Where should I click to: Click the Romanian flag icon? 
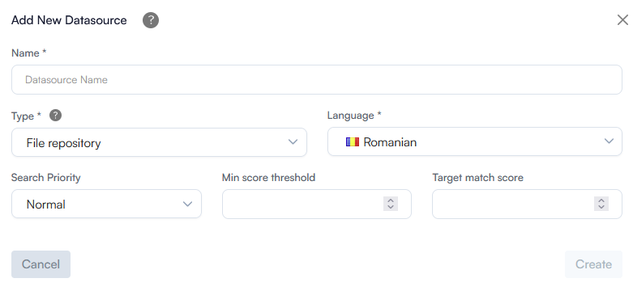pyautogui.click(x=353, y=142)
